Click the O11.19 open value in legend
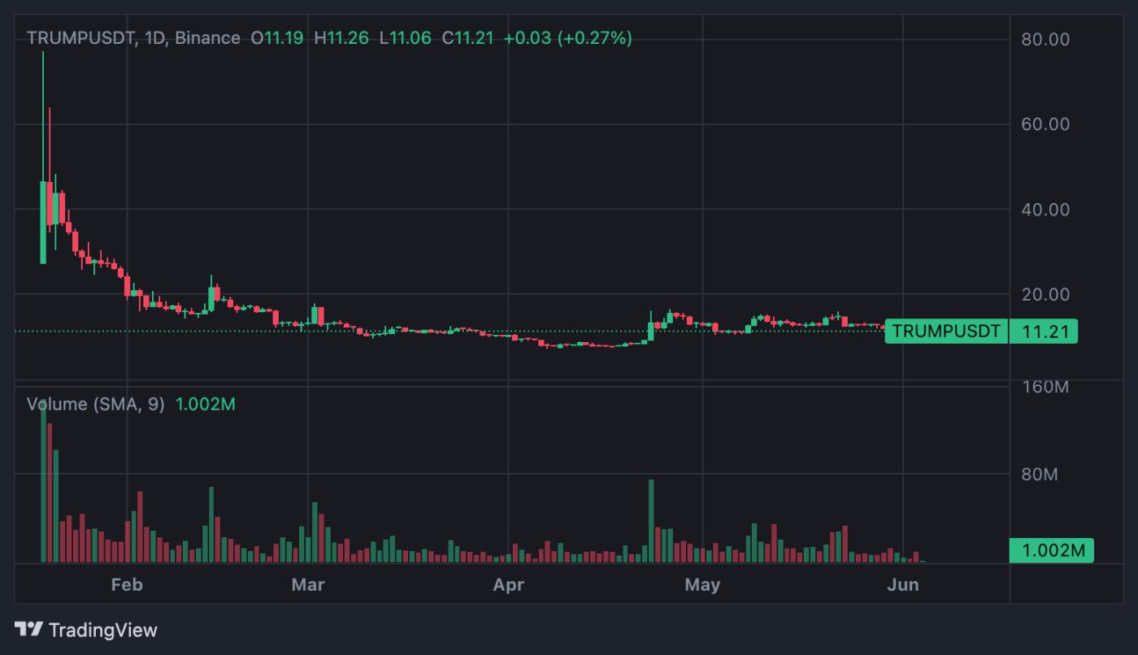Image resolution: width=1138 pixels, height=655 pixels. (276, 38)
